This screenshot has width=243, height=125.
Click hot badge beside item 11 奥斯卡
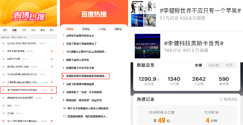click(52, 51)
